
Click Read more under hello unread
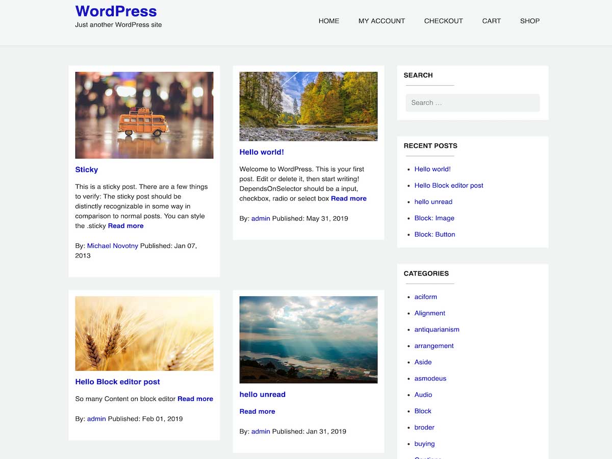point(257,412)
